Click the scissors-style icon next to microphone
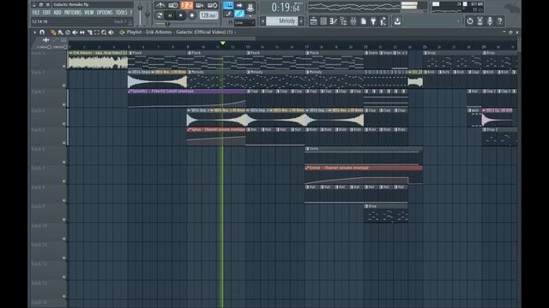Screen dimensions: 549x308 click(480, 21)
